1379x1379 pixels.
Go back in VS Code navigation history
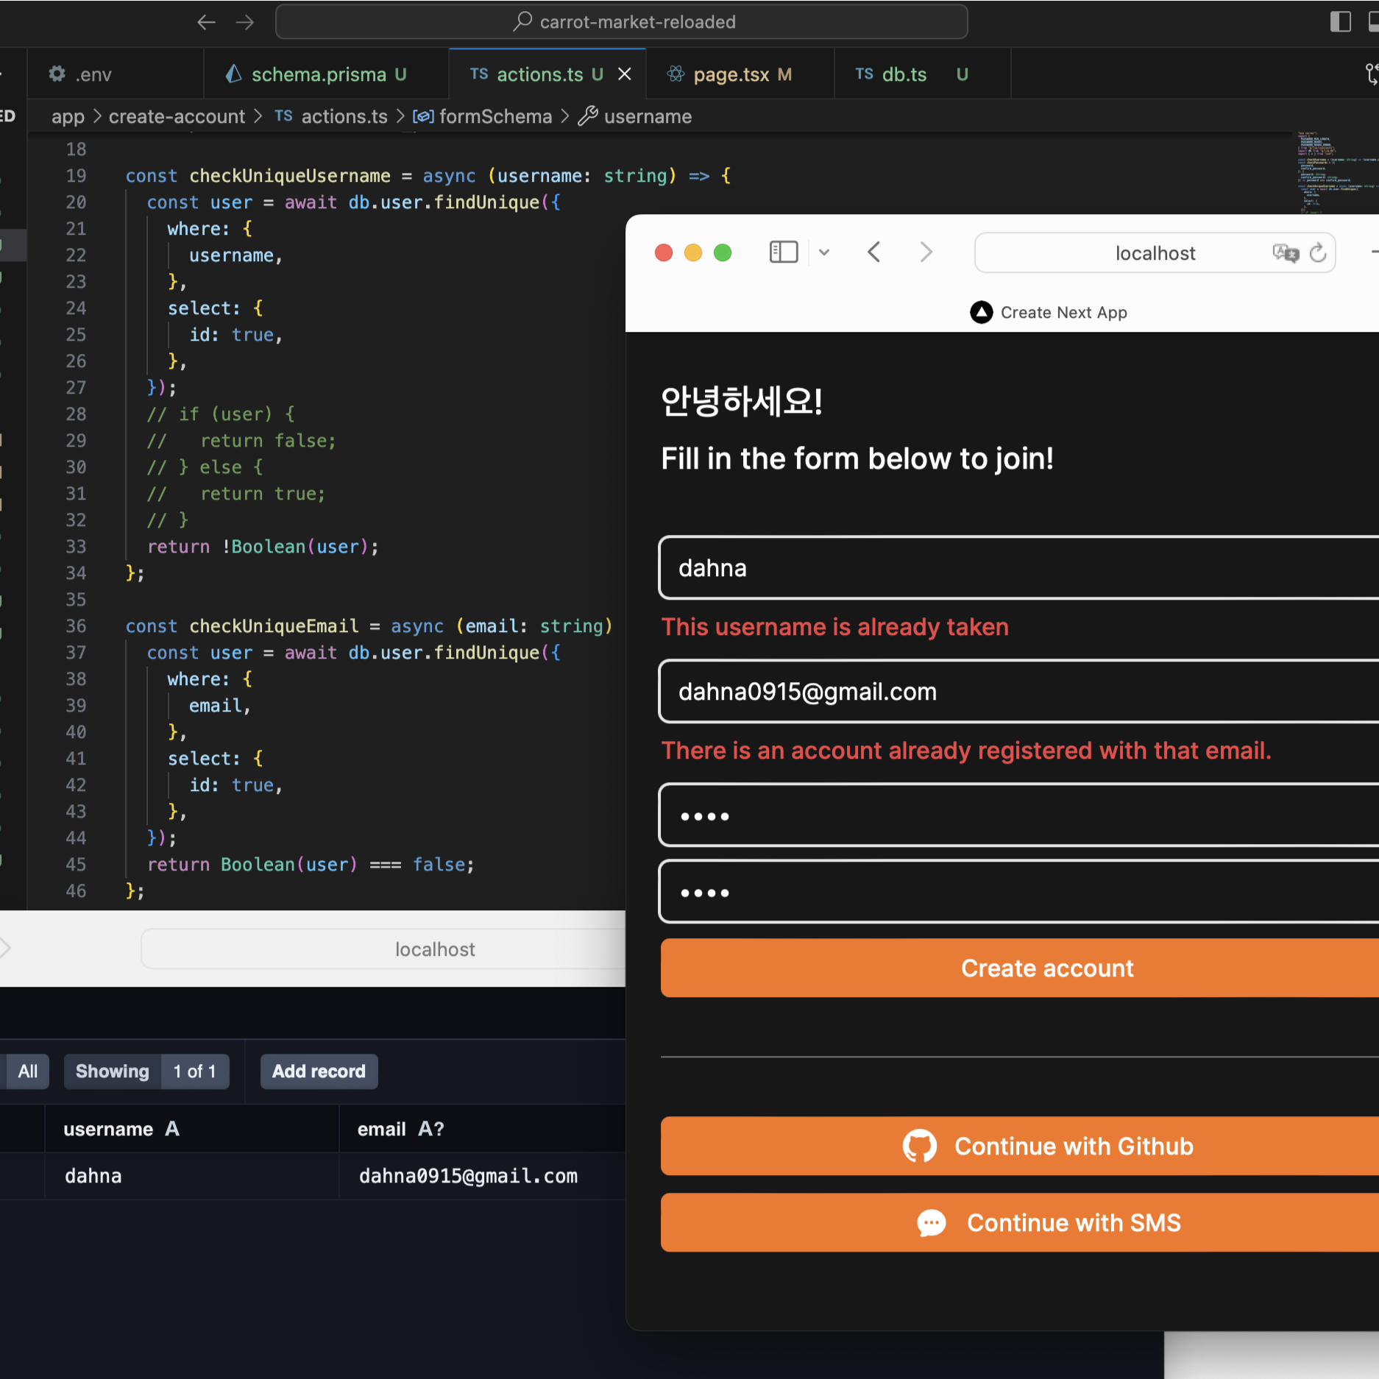coord(206,22)
